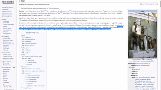Click 'Пожертвовать' sidebar link
Image resolution: width=161 pixels, height=90 pixels.
[7, 34]
